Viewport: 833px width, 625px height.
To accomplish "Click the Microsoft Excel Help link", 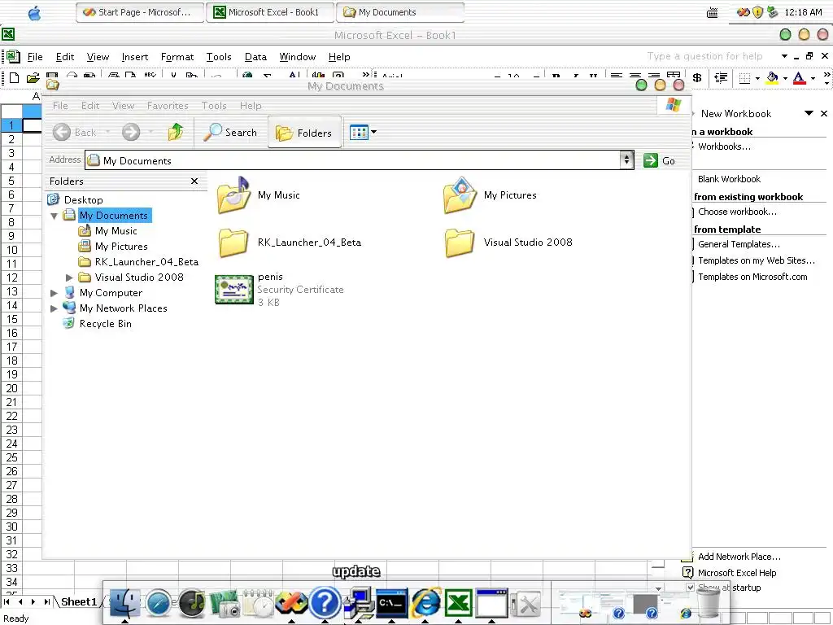I will (x=737, y=573).
